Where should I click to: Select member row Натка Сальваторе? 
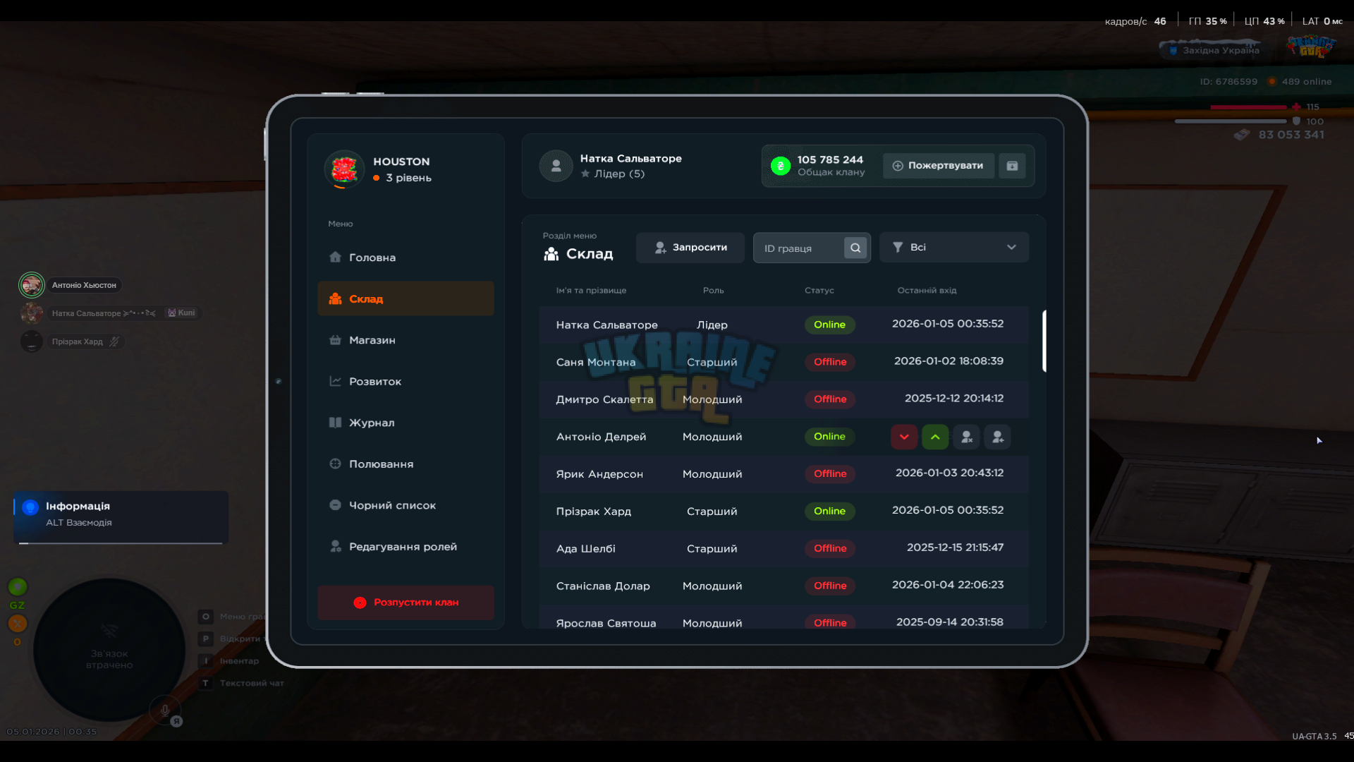(783, 325)
